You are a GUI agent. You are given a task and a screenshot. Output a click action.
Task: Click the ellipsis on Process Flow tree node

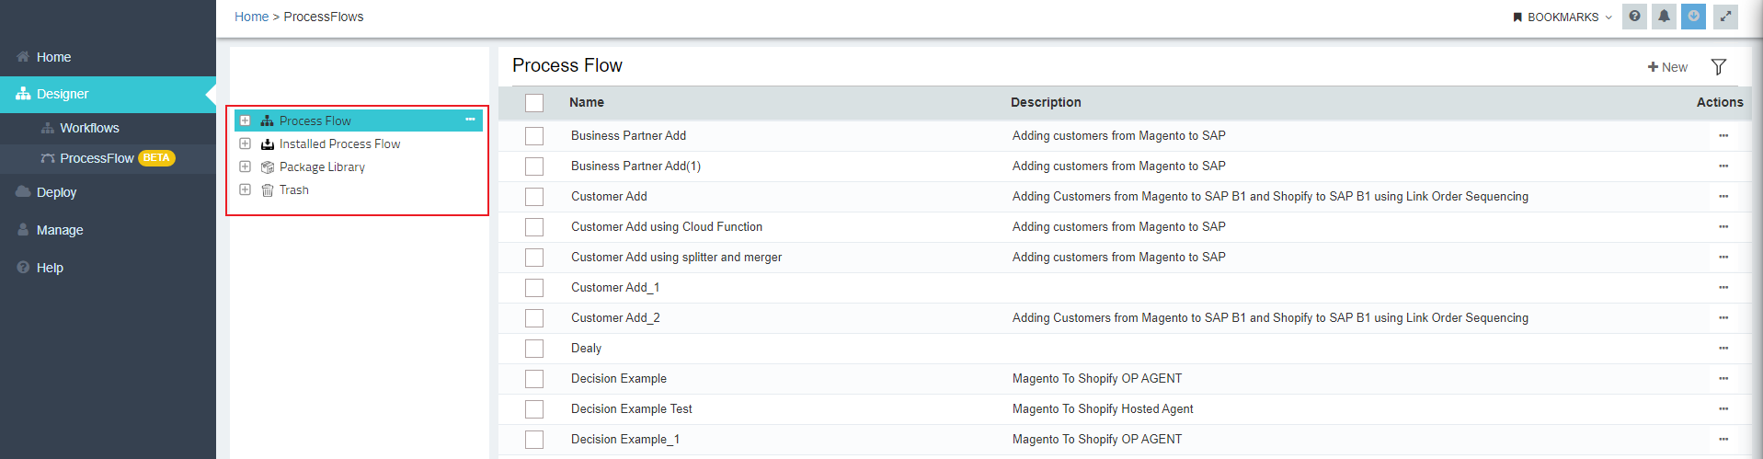[x=470, y=120]
